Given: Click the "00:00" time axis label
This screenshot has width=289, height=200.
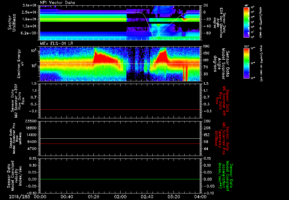Looking at the screenshot, I should [x=40, y=197].
